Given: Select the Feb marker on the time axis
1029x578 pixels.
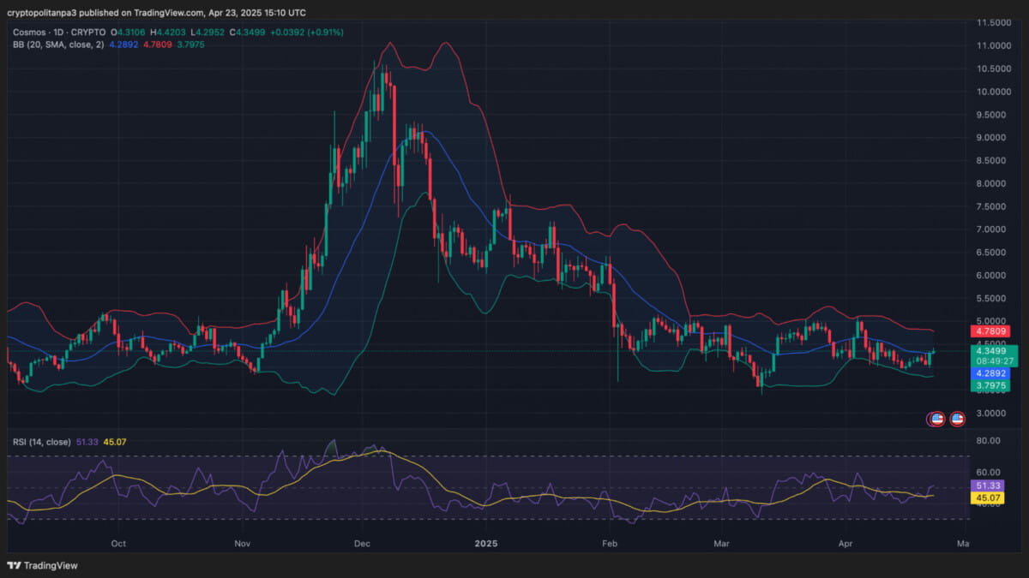Looking at the screenshot, I should 609,543.
